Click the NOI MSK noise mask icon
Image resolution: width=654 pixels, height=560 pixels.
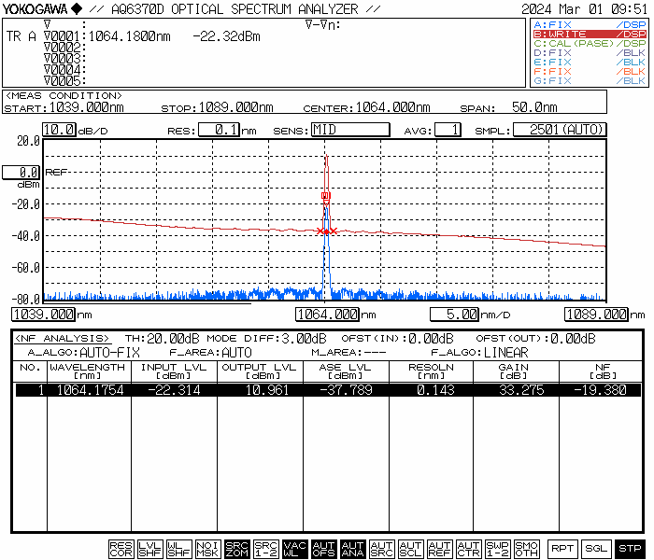tap(207, 549)
